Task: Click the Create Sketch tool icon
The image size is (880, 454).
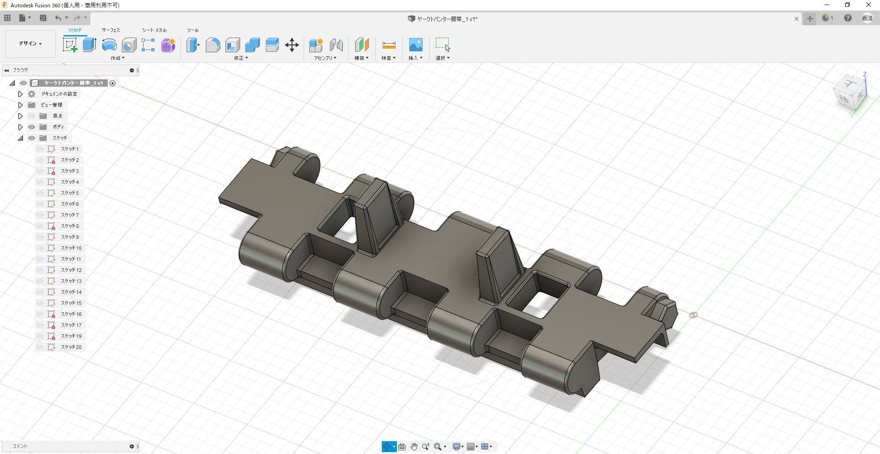Action: tap(70, 45)
